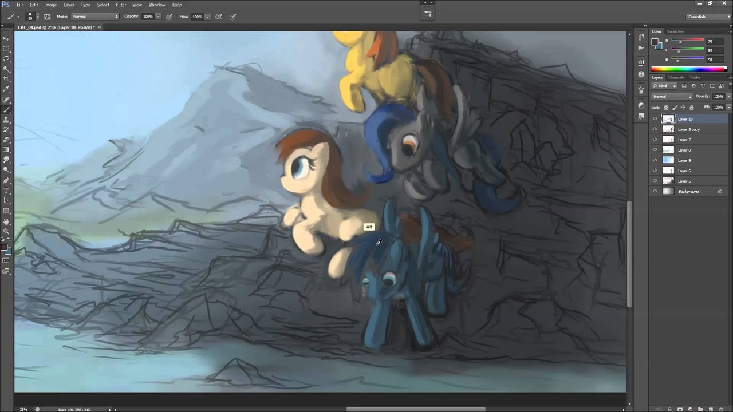Image resolution: width=733 pixels, height=412 pixels.
Task: Click the foreground color swatch in Color panel
Action: pyautogui.click(x=655, y=41)
